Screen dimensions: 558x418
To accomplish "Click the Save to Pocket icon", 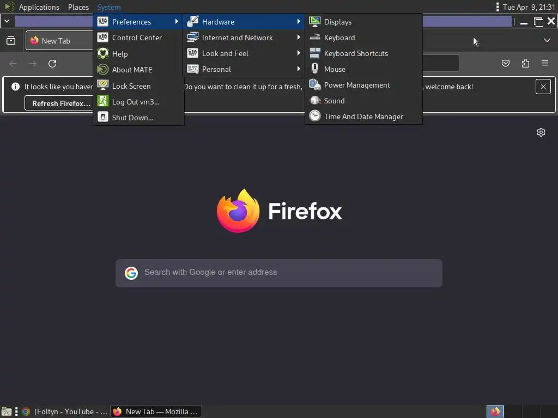I will pos(505,63).
